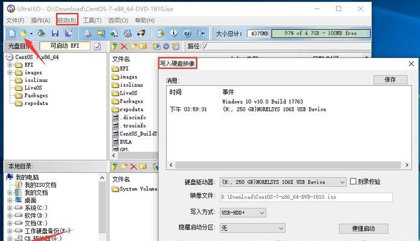Click the Rename icon in local toolbar
Viewport: 420px width, 241px height.
click(143, 166)
